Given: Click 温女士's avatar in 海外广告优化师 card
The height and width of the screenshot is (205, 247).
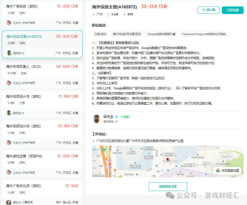Looking at the screenshot, I should point(9,202).
